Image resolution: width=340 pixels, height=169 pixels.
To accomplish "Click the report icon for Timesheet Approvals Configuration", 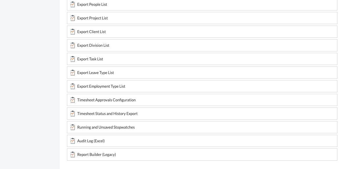I will [x=72, y=100].
